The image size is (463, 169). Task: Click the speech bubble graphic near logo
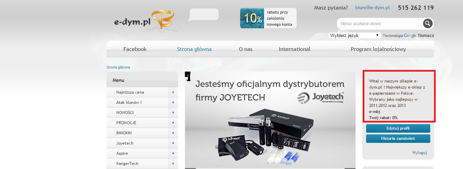point(203,15)
